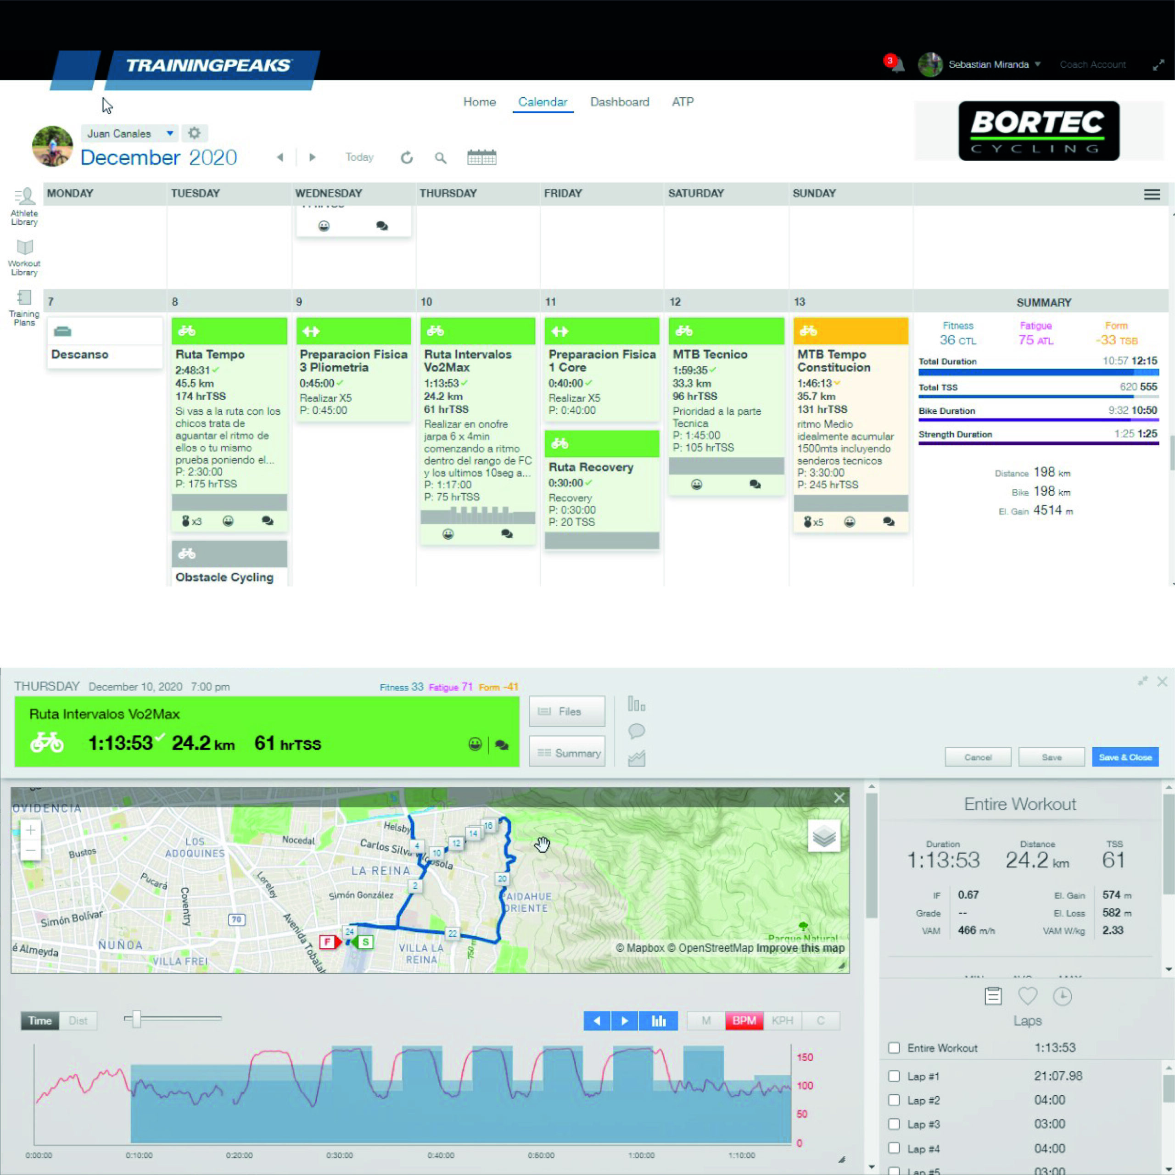This screenshot has width=1175, height=1175.
Task: Open the Sebastian Miranda account dropdown
Action: [994, 64]
